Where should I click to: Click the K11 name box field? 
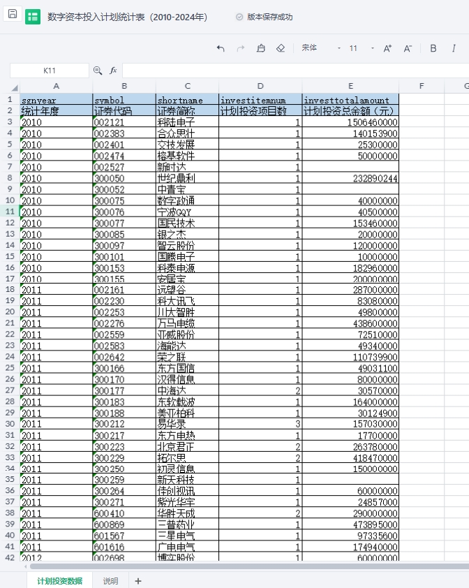coord(49,71)
